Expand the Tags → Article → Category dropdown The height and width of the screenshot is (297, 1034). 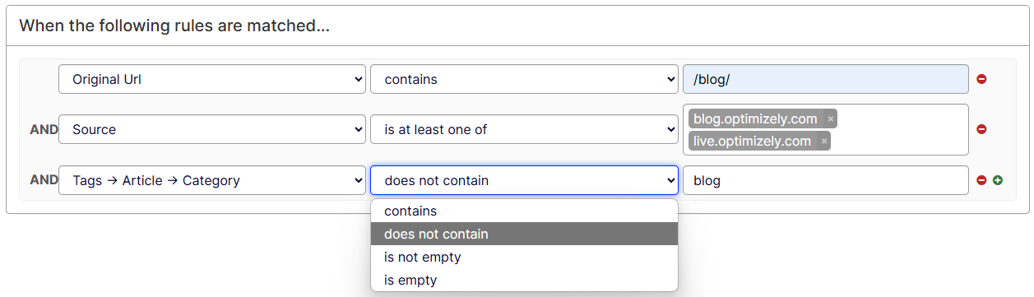tap(212, 180)
